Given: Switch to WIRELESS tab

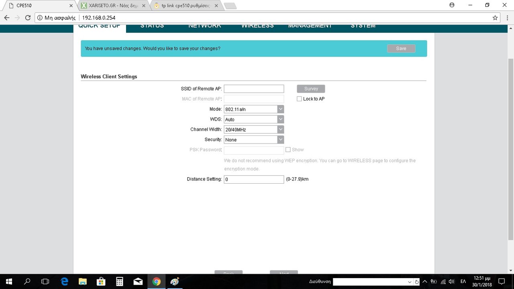Looking at the screenshot, I should pyautogui.click(x=257, y=26).
